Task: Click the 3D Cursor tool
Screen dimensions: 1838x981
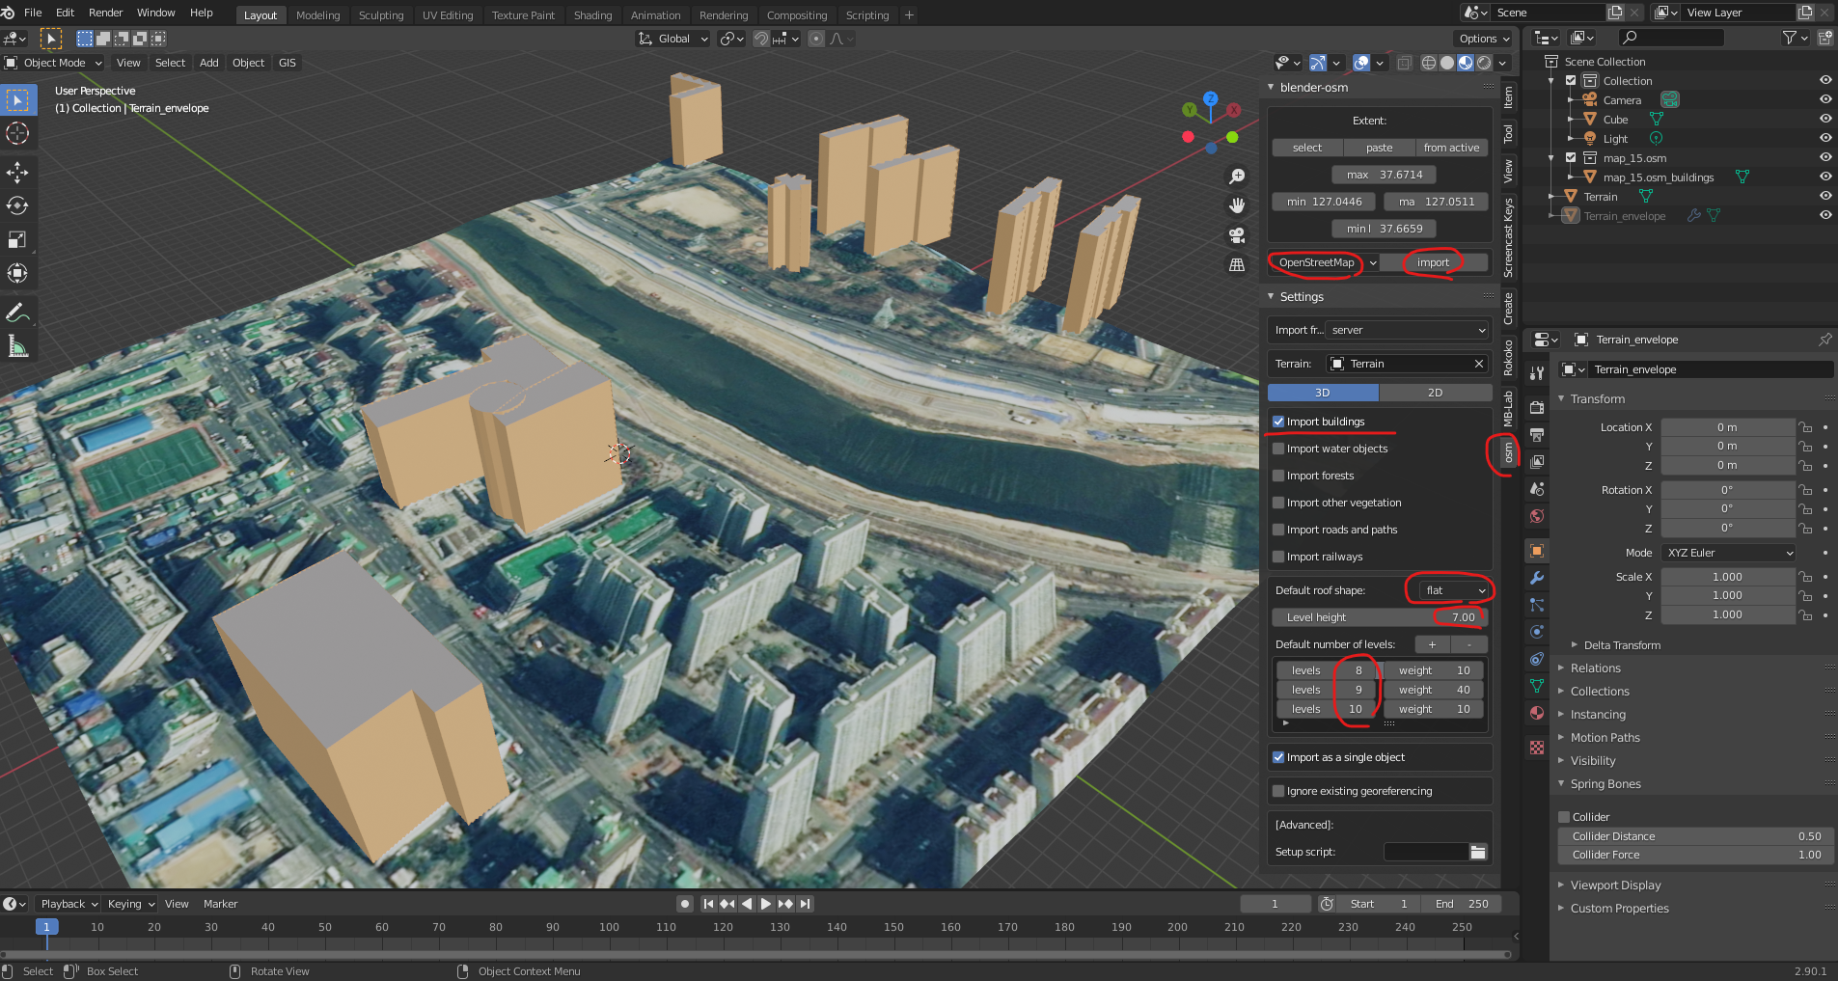Action: (x=17, y=133)
